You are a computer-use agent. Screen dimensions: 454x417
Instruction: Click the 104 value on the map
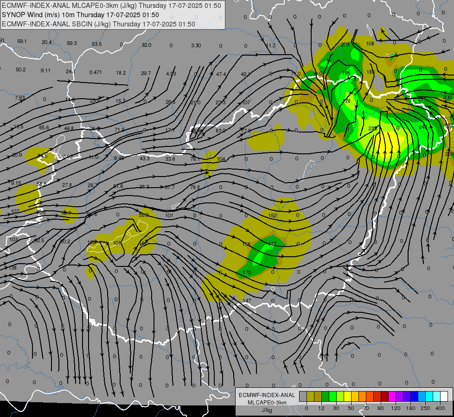coord(221,159)
